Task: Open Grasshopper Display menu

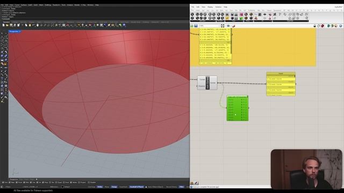Action: coord(210,7)
